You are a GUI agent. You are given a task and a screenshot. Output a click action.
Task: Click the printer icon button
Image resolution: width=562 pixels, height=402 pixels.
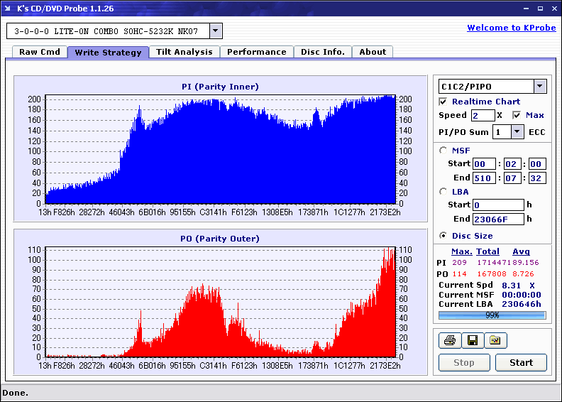[450, 340]
